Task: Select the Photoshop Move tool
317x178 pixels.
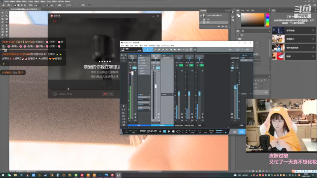Action: click(2, 13)
